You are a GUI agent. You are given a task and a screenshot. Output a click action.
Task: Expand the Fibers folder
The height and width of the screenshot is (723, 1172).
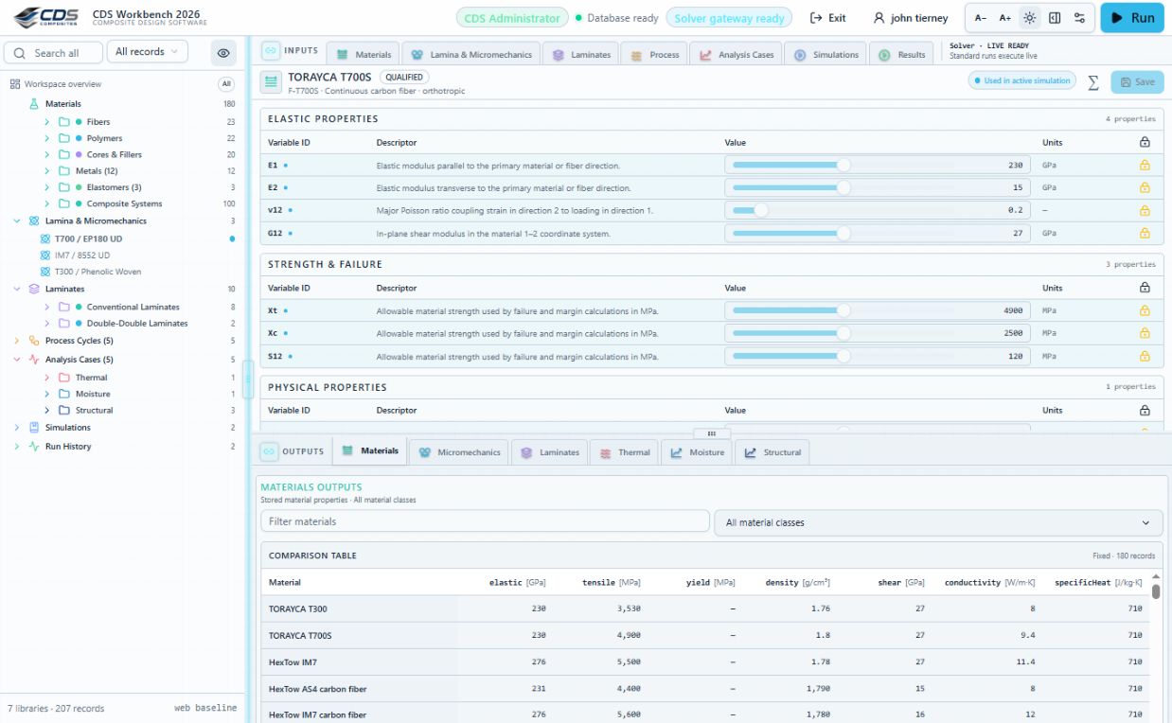46,122
